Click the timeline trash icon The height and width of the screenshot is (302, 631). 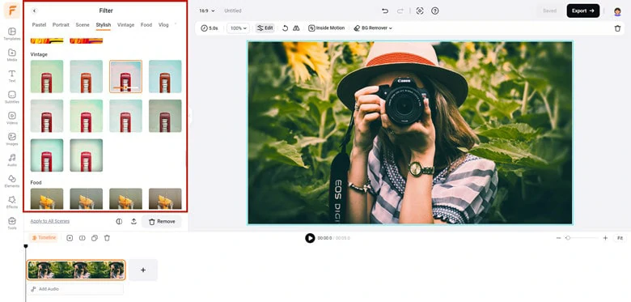point(107,238)
